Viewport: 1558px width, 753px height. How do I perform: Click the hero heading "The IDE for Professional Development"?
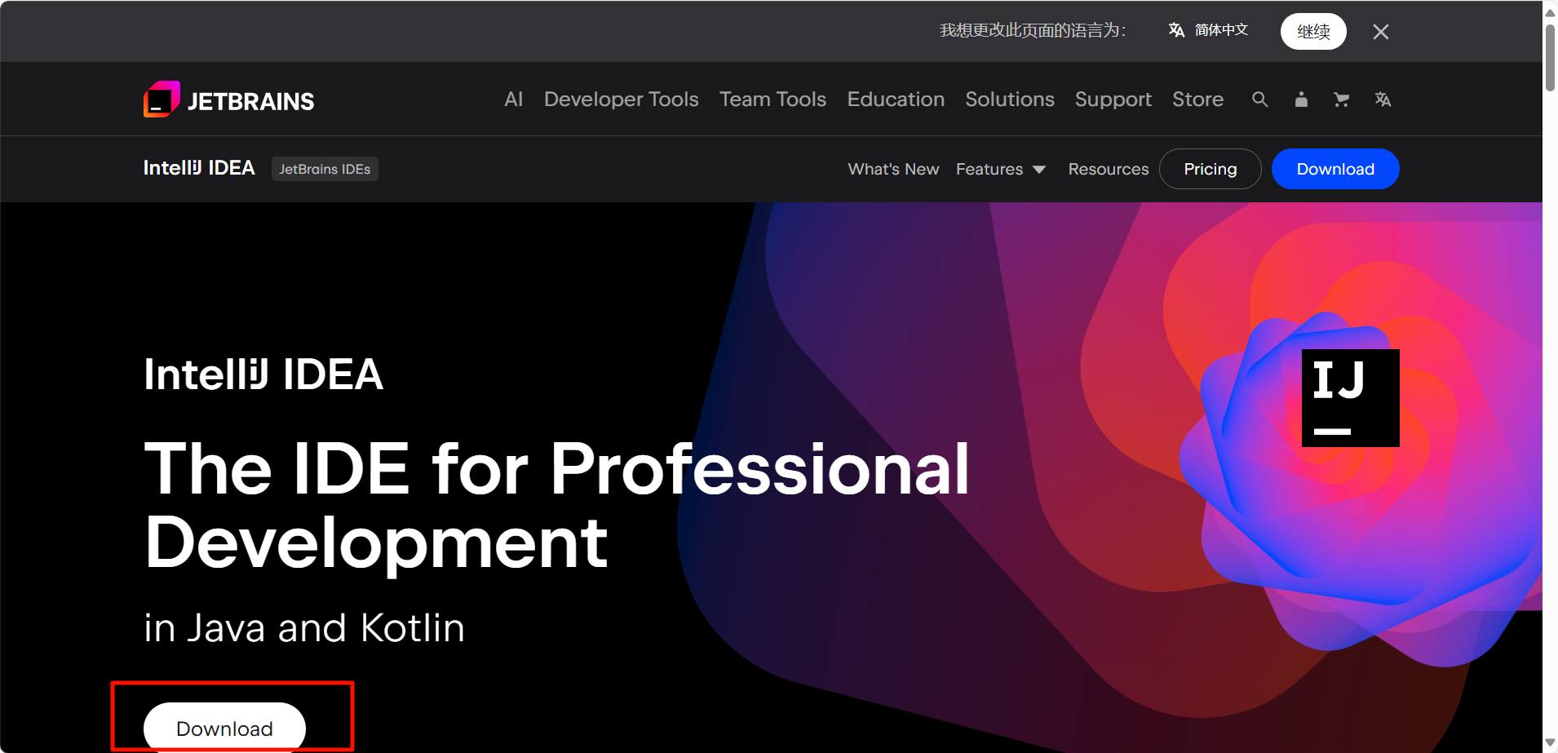pos(556,506)
